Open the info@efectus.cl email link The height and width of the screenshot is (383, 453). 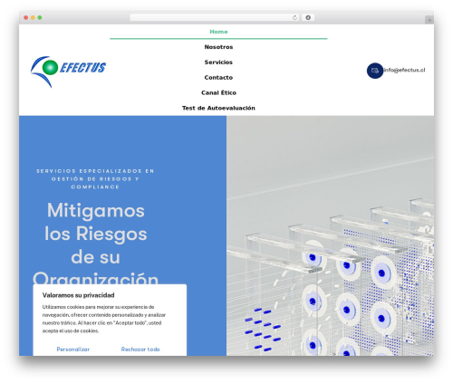[404, 70]
